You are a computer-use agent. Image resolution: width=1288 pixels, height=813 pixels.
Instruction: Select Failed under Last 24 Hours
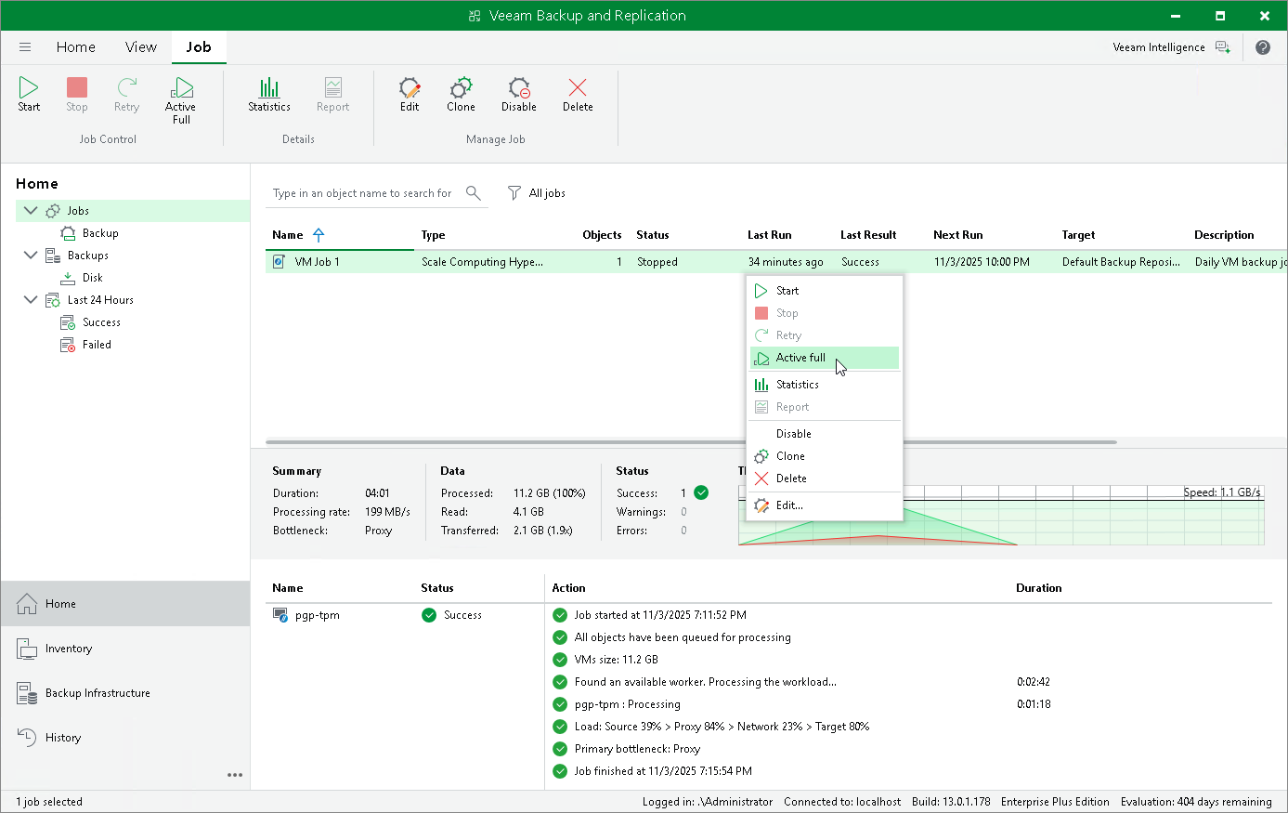click(97, 345)
